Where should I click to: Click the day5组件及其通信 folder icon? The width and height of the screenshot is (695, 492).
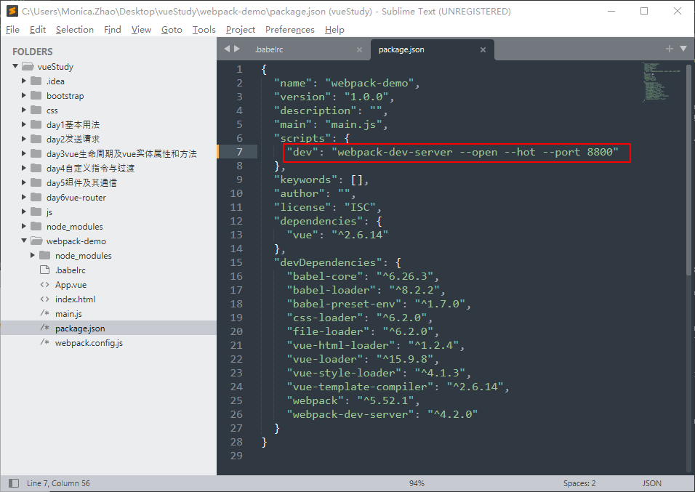[36, 182]
